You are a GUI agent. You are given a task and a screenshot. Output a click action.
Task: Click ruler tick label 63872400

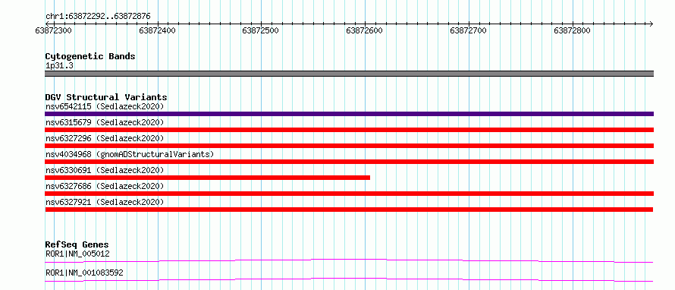(158, 31)
